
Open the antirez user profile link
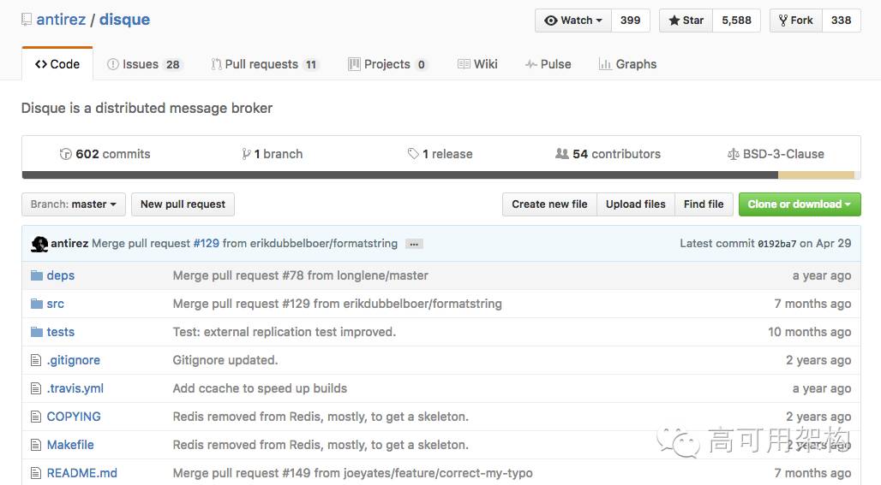61,20
